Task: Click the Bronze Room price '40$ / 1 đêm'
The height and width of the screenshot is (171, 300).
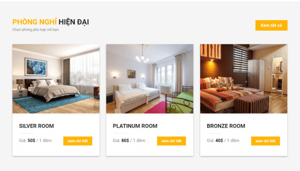Action: coord(227,141)
